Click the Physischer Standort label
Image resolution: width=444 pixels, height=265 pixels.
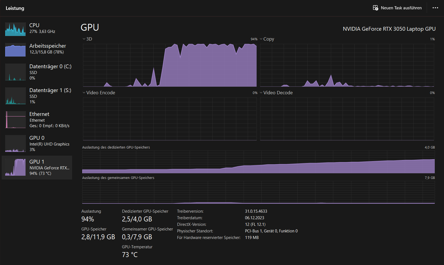(x=195, y=231)
